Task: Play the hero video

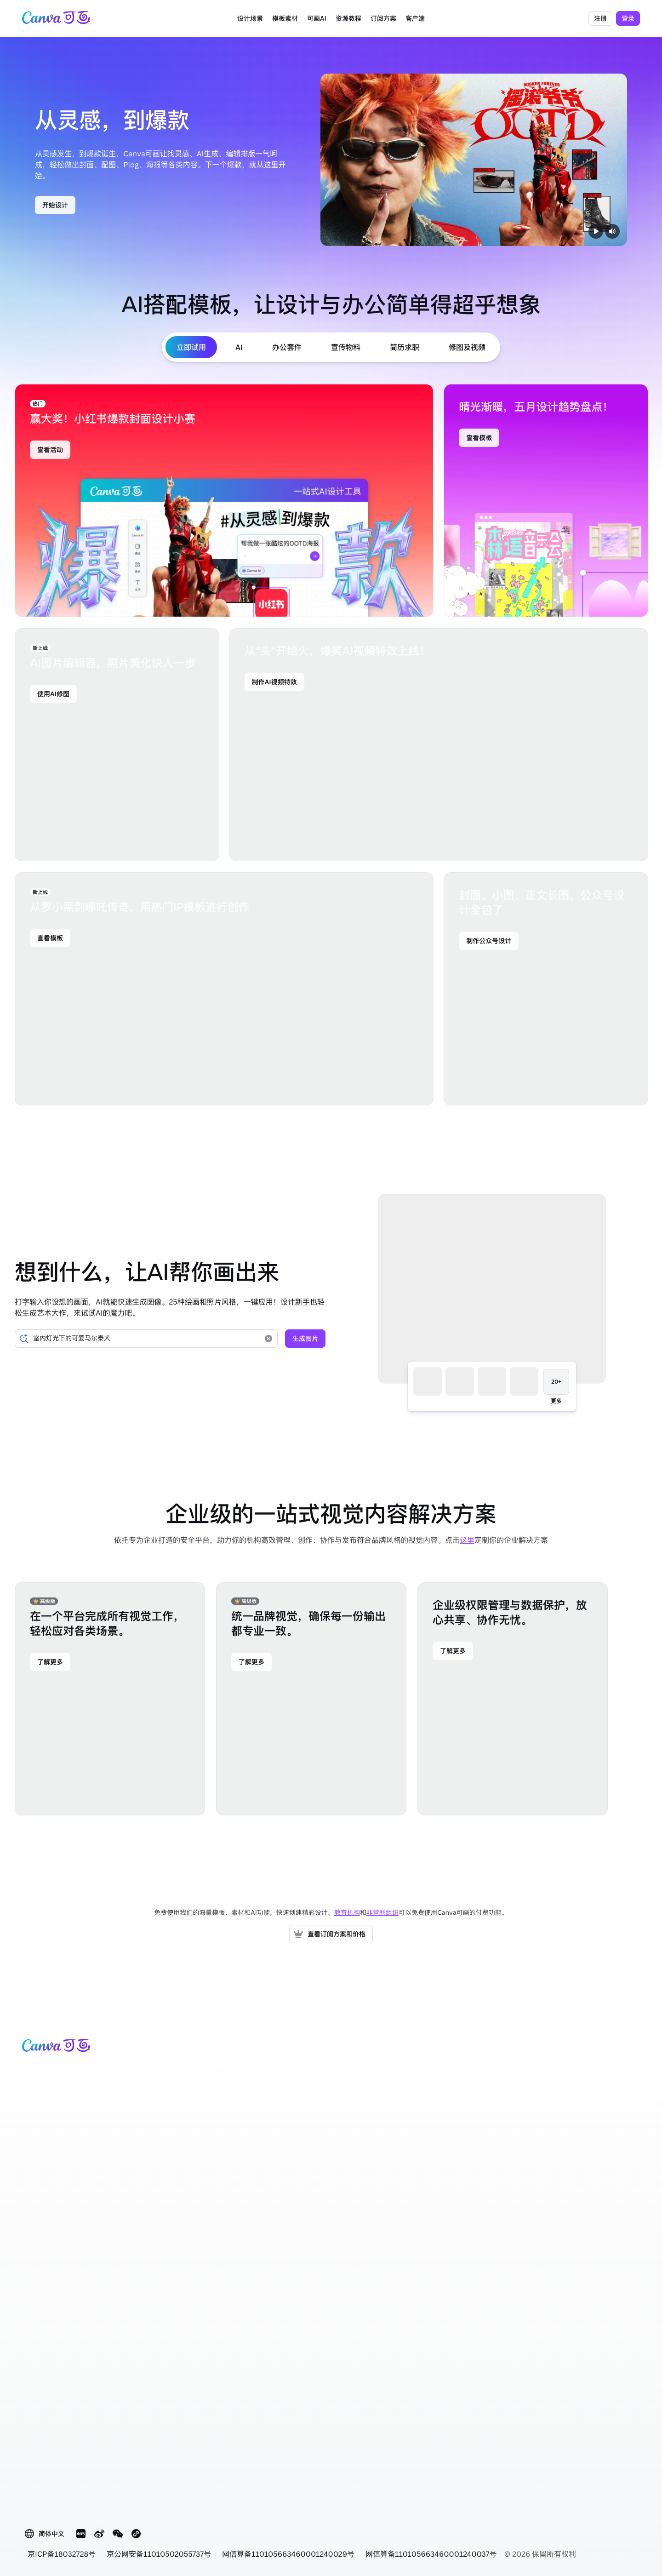Action: [x=595, y=231]
